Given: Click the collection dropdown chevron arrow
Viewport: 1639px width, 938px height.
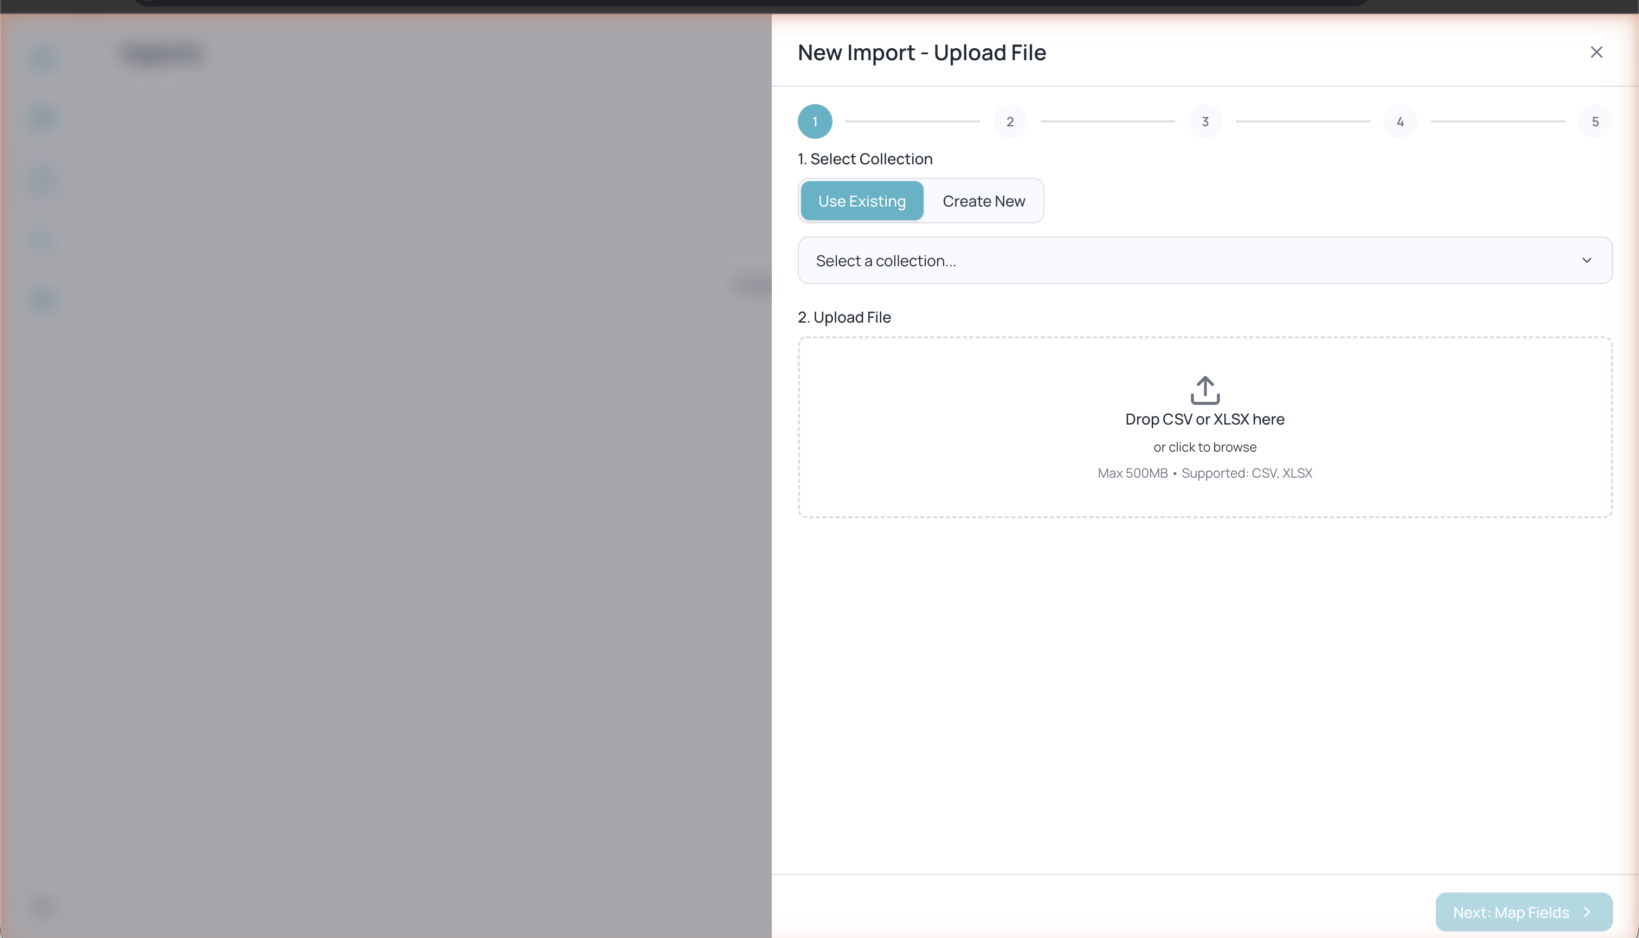Looking at the screenshot, I should pos(1586,260).
